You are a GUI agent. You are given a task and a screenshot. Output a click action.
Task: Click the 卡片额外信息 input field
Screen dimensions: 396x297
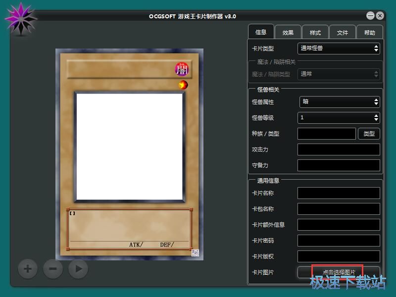339,225
